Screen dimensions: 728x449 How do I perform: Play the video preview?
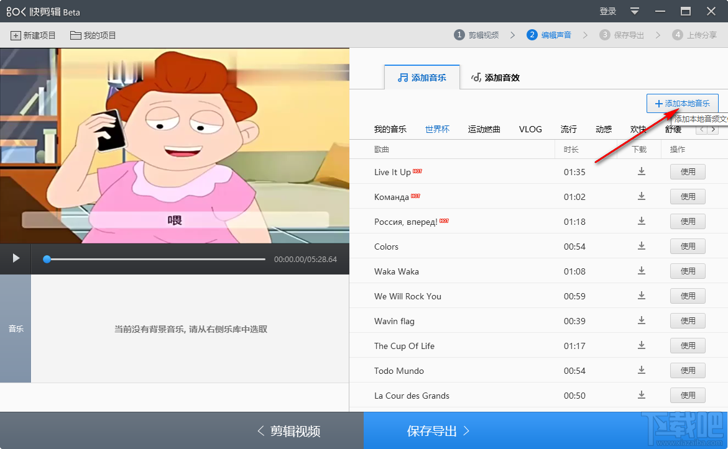coord(15,258)
